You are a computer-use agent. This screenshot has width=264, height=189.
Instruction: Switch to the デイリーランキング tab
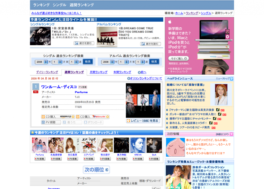[47, 72]
